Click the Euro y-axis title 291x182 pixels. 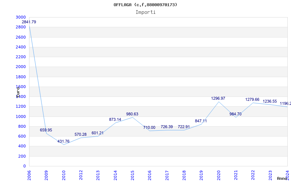[x=18, y=92]
